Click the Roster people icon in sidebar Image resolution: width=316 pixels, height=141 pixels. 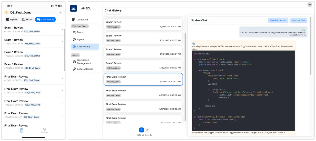[x=74, y=32]
